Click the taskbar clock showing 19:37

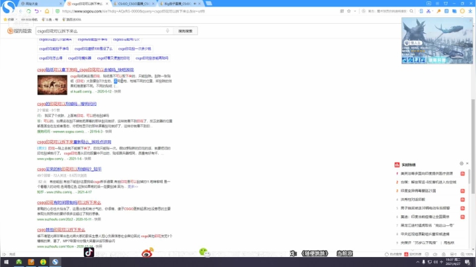pyautogui.click(x=454, y=262)
